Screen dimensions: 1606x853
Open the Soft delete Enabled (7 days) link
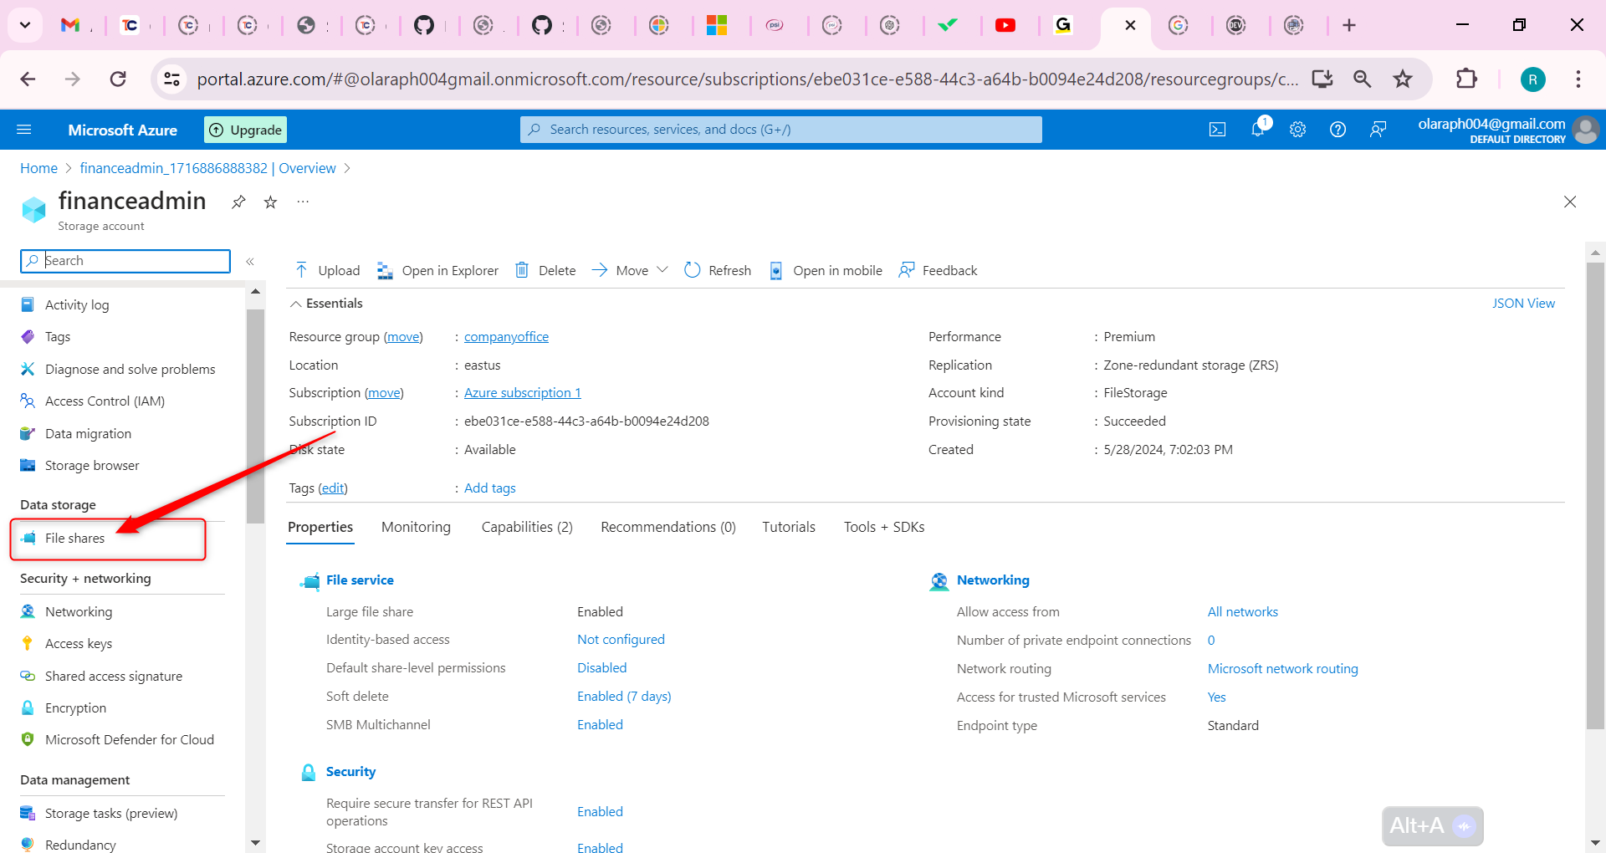coord(624,696)
